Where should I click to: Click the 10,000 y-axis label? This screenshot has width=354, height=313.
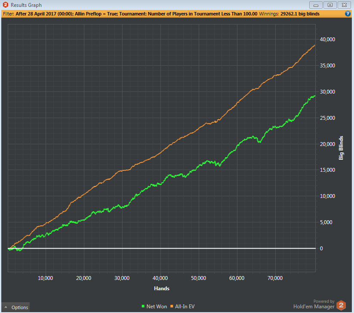pos(327,196)
